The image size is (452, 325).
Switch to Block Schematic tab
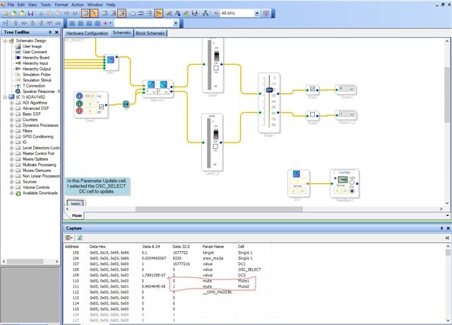tap(150, 33)
